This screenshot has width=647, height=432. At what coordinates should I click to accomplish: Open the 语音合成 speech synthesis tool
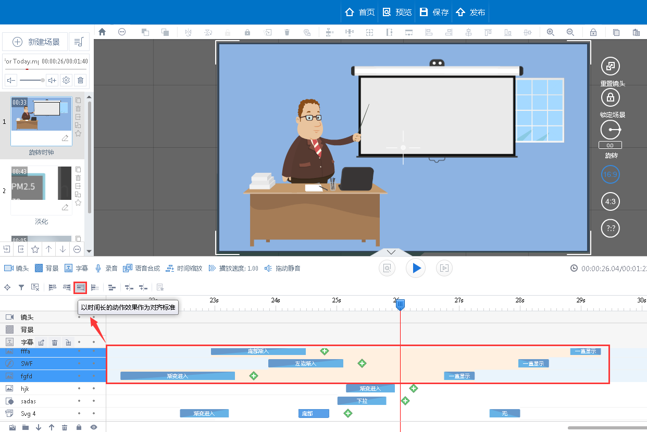(x=128, y=269)
